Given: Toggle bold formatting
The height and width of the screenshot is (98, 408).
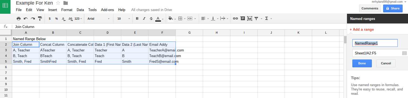Looking at the screenshot, I should click(x=137, y=19).
